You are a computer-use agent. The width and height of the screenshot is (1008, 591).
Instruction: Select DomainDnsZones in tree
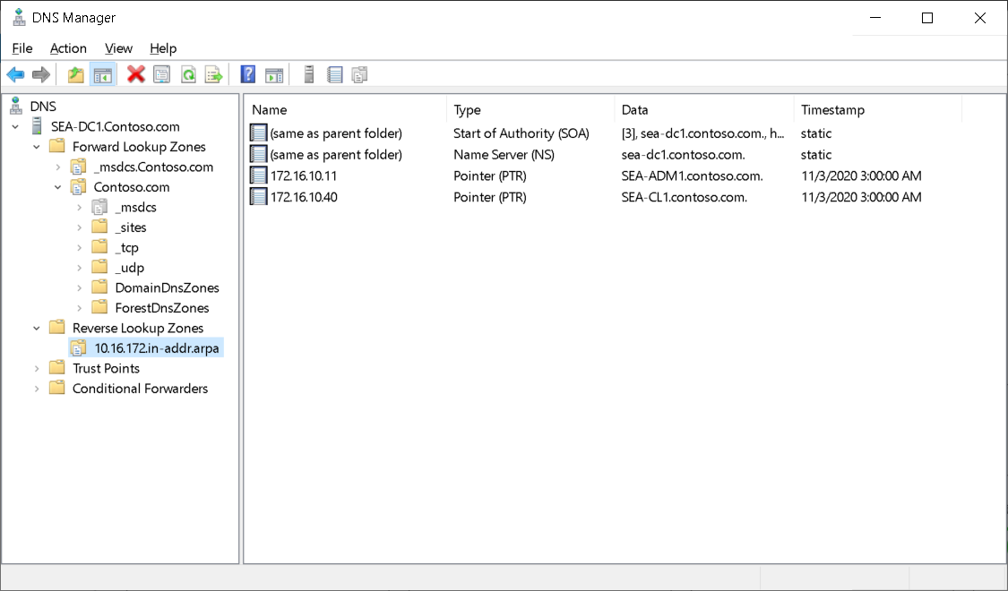pos(168,287)
